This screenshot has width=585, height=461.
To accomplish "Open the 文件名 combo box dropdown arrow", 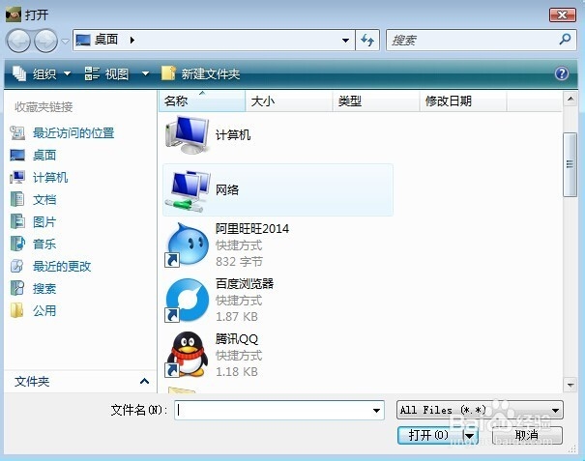I will 376,411.
